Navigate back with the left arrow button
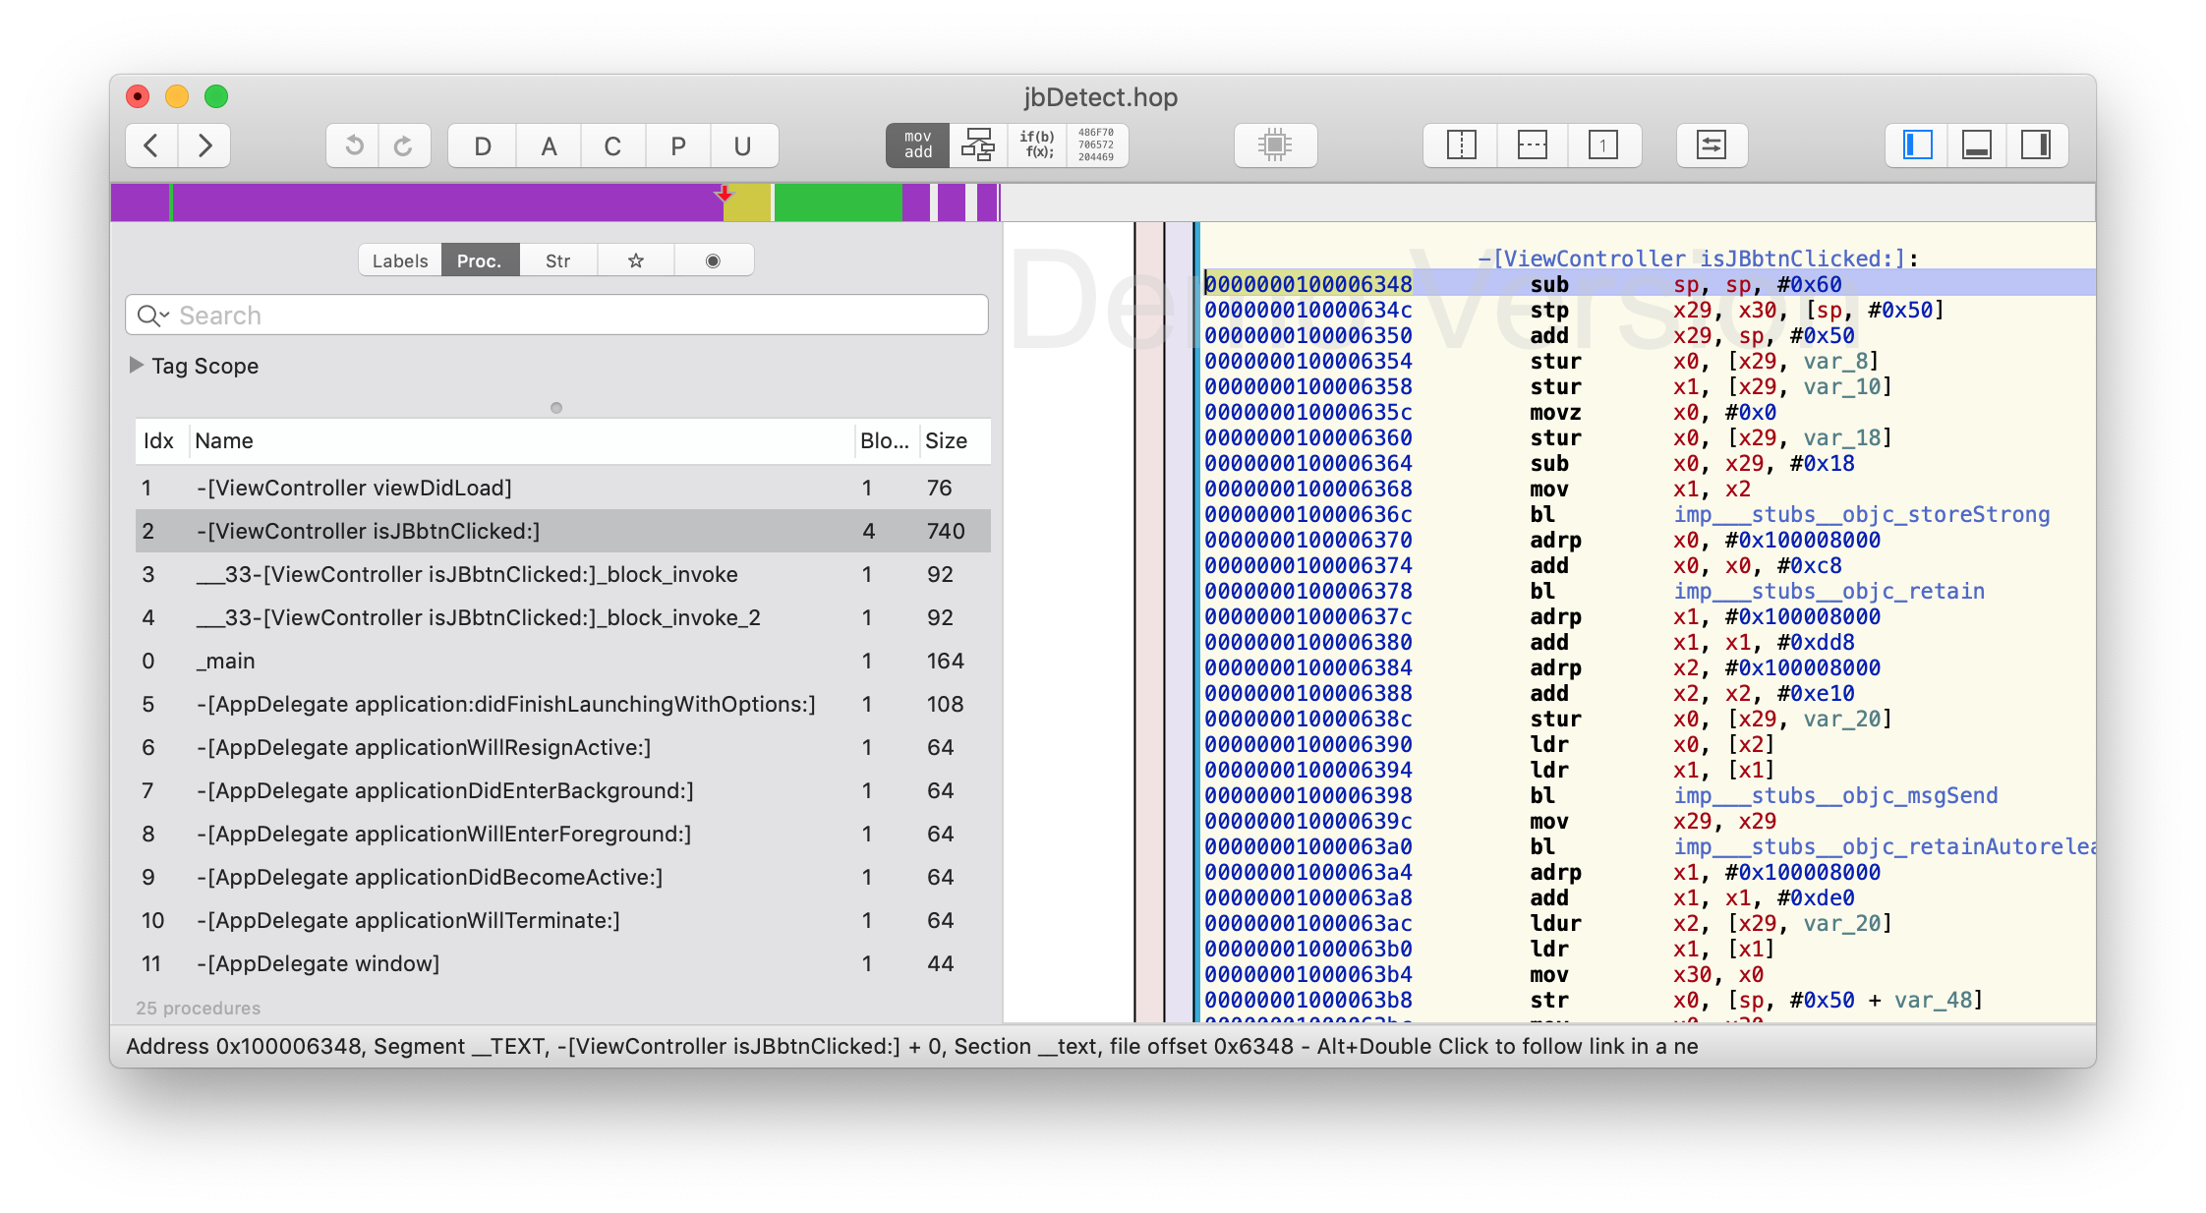Image resolution: width=2206 pixels, height=1213 pixels. pos(151,145)
